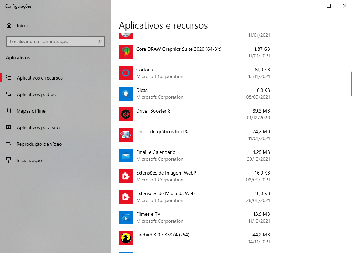Image resolution: width=353 pixels, height=253 pixels.
Task: Click the 74,2 MB size value
Action: (x=261, y=131)
